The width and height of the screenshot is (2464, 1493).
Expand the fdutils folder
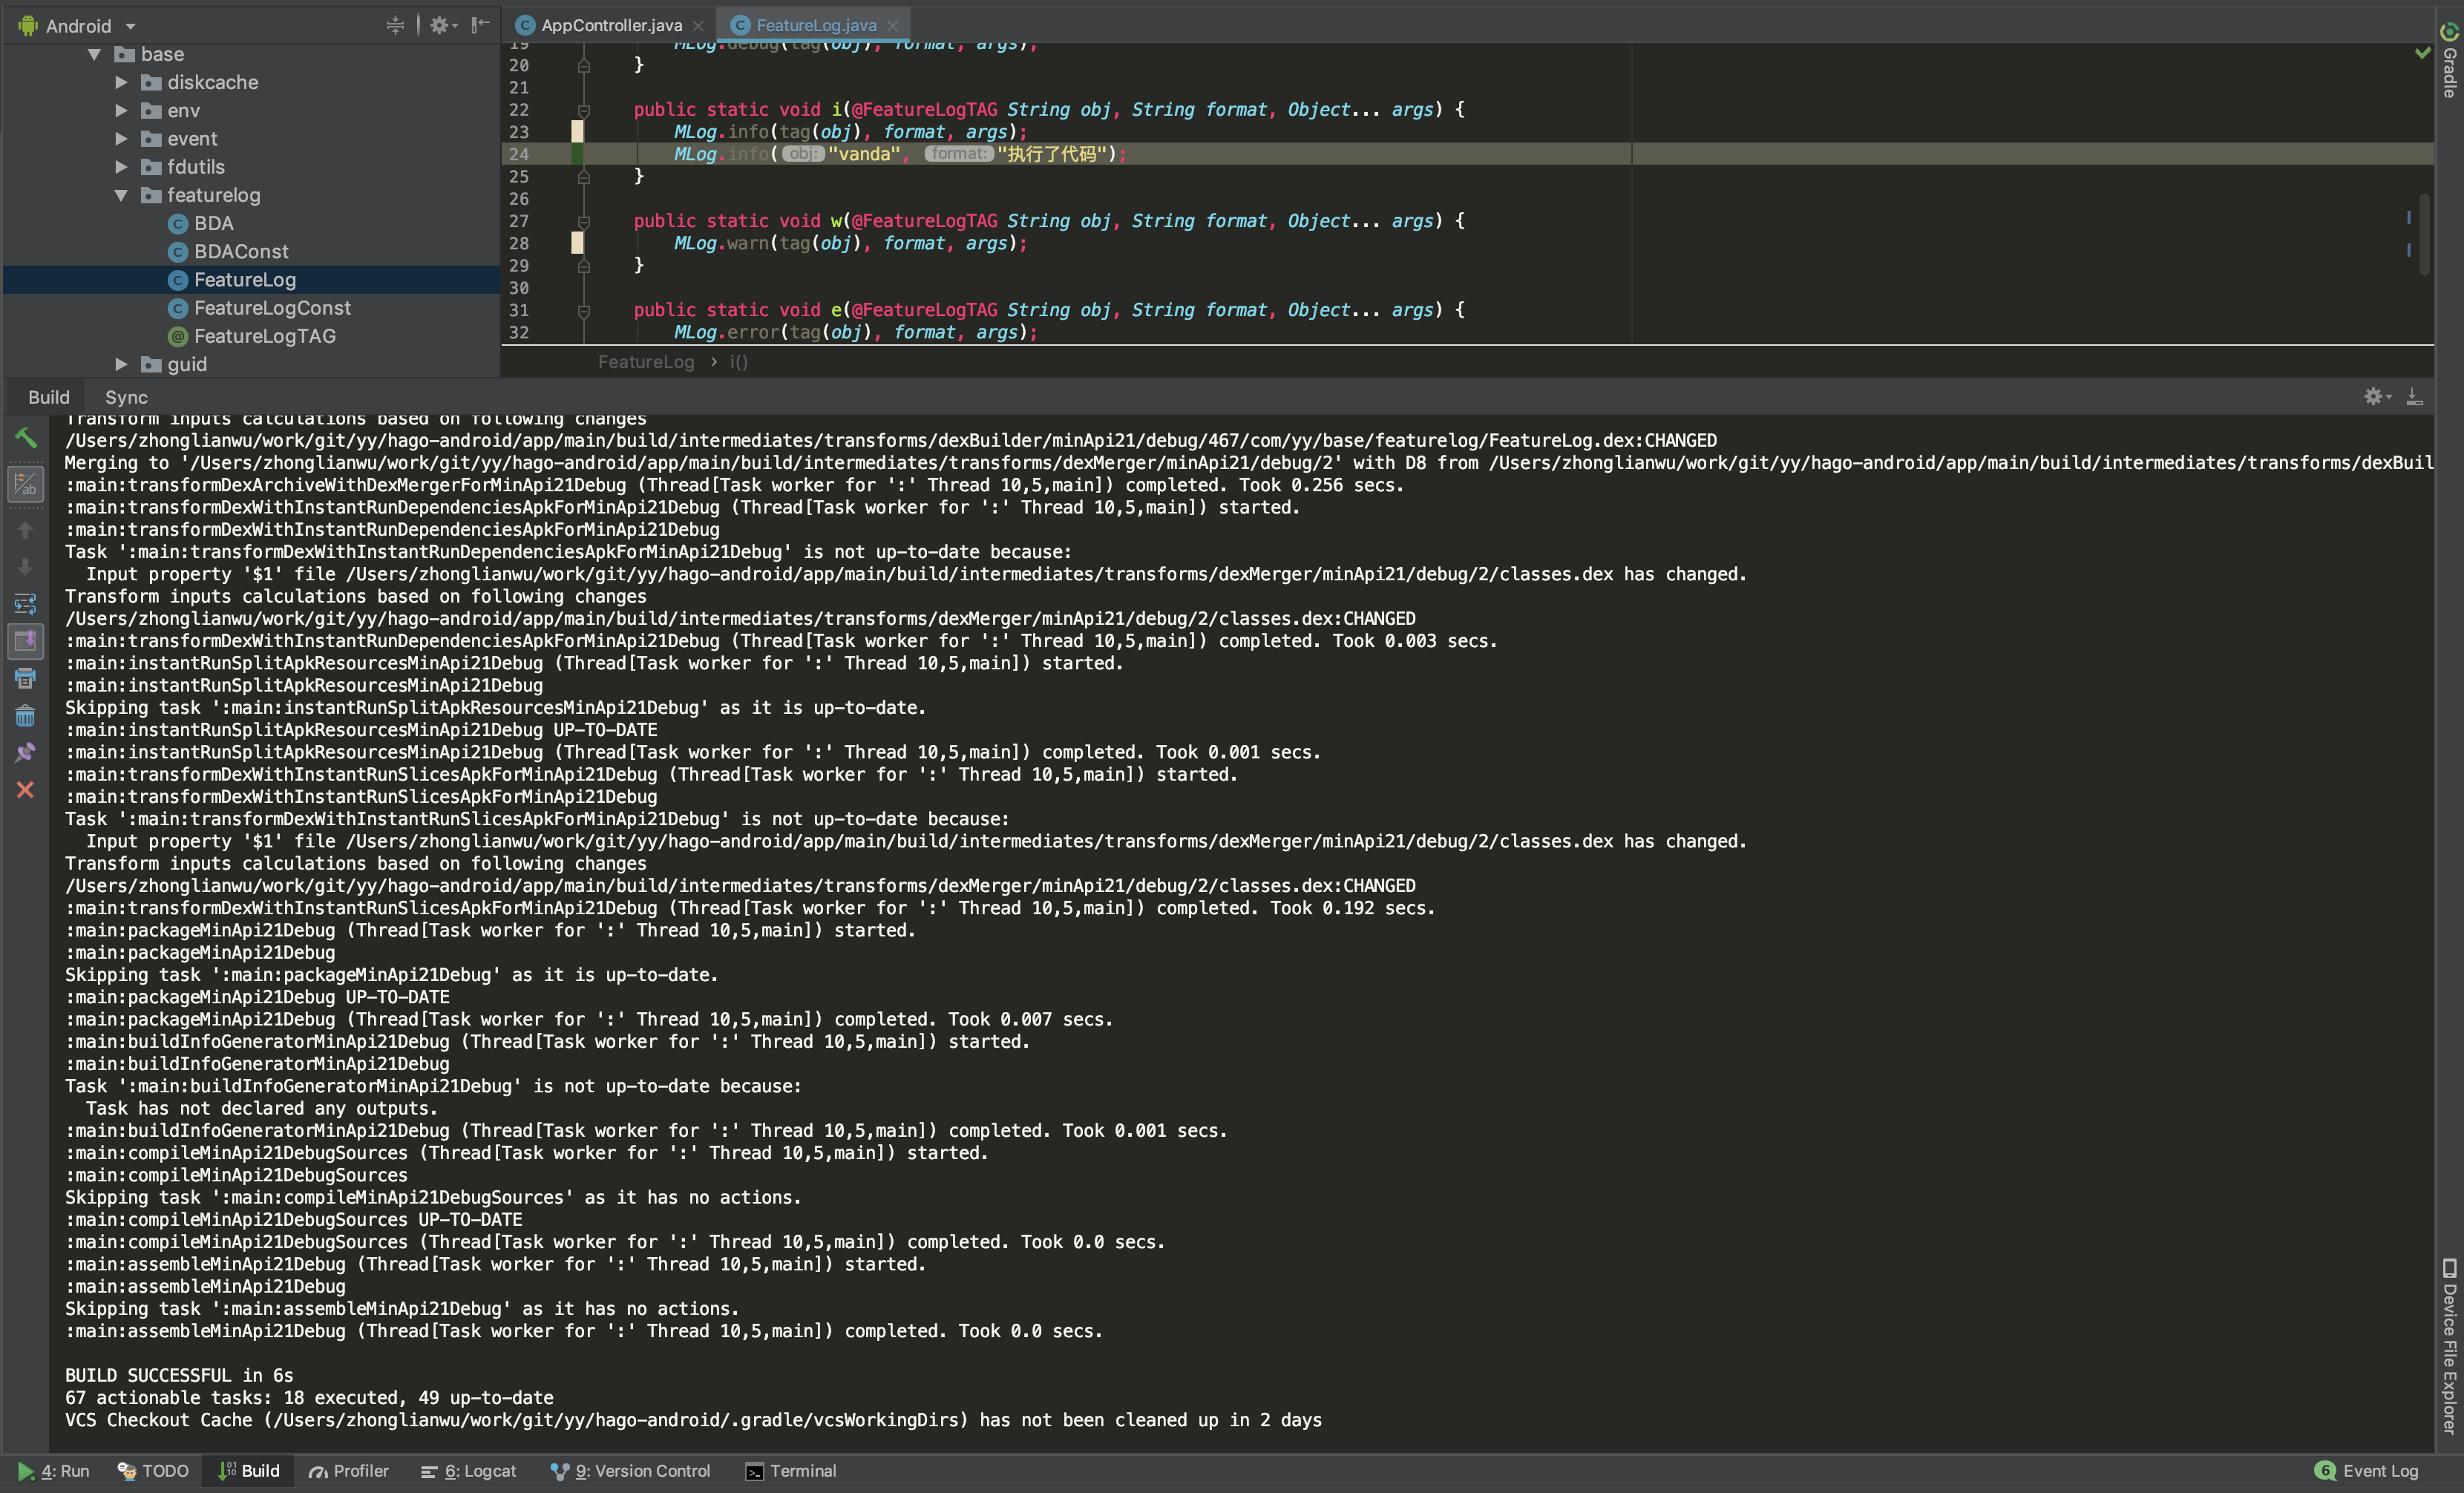click(121, 167)
